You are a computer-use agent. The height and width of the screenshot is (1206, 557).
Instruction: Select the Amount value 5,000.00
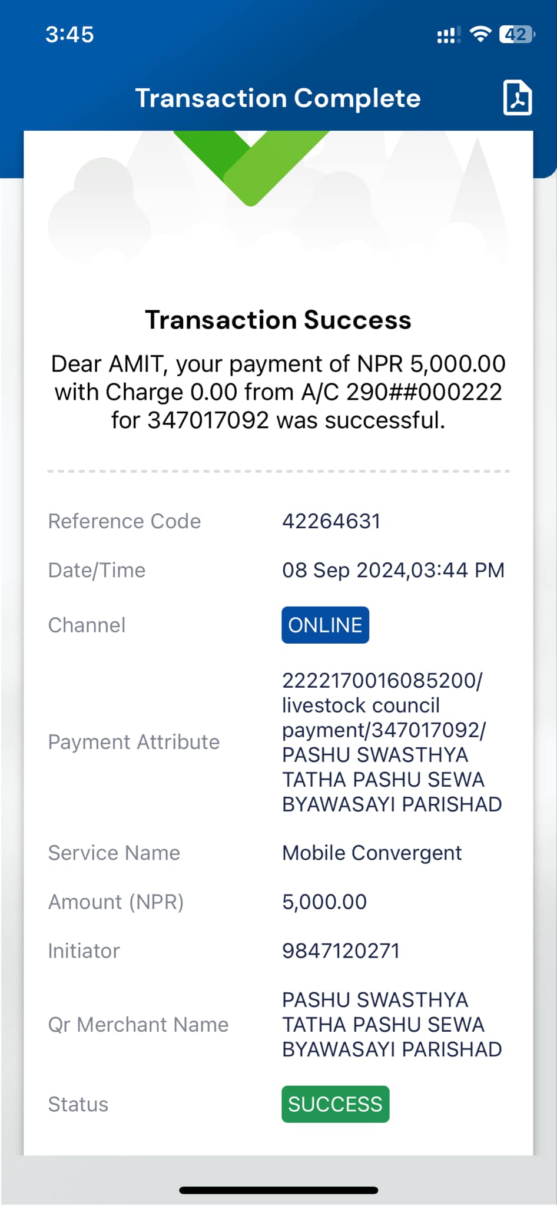324,902
